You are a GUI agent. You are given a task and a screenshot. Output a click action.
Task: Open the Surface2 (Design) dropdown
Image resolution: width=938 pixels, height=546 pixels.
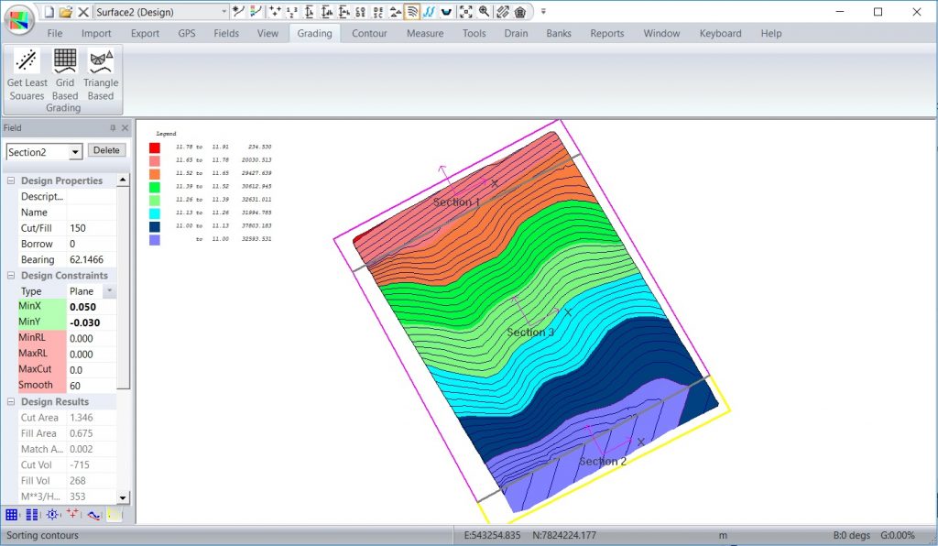point(224,12)
